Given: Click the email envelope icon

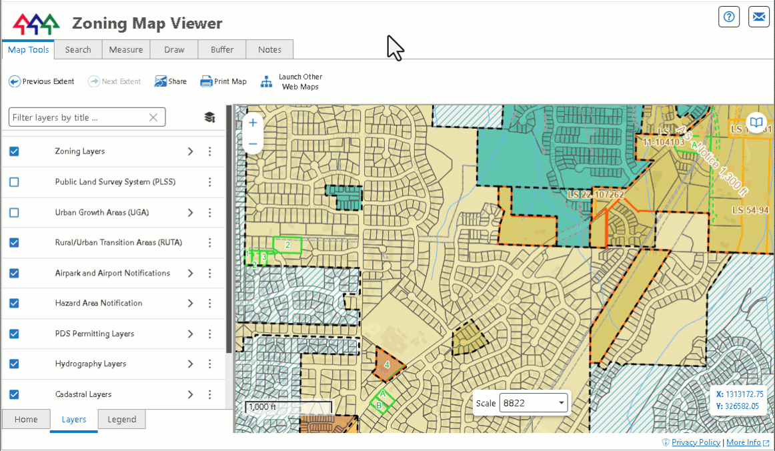Looking at the screenshot, I should click(x=759, y=17).
